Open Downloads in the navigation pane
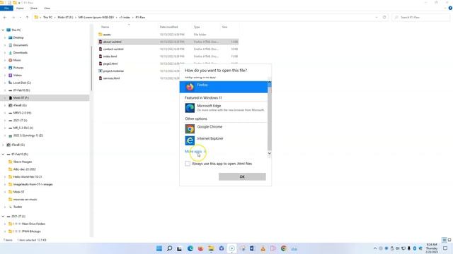This screenshot has height=254, width=453. 21,53
